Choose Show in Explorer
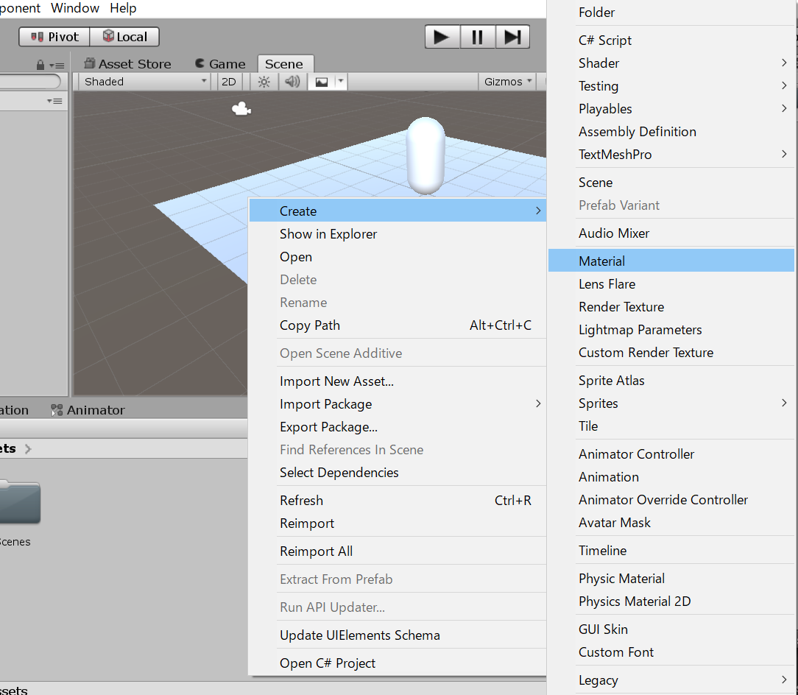This screenshot has height=695, width=798. (x=398, y=233)
